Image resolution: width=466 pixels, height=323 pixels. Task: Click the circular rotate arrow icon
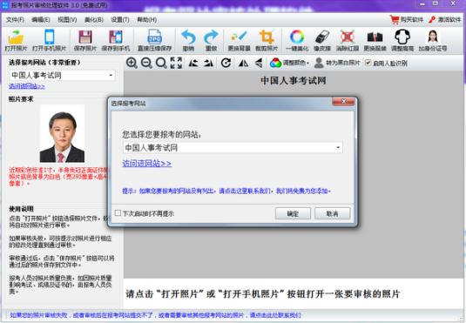tap(226, 63)
